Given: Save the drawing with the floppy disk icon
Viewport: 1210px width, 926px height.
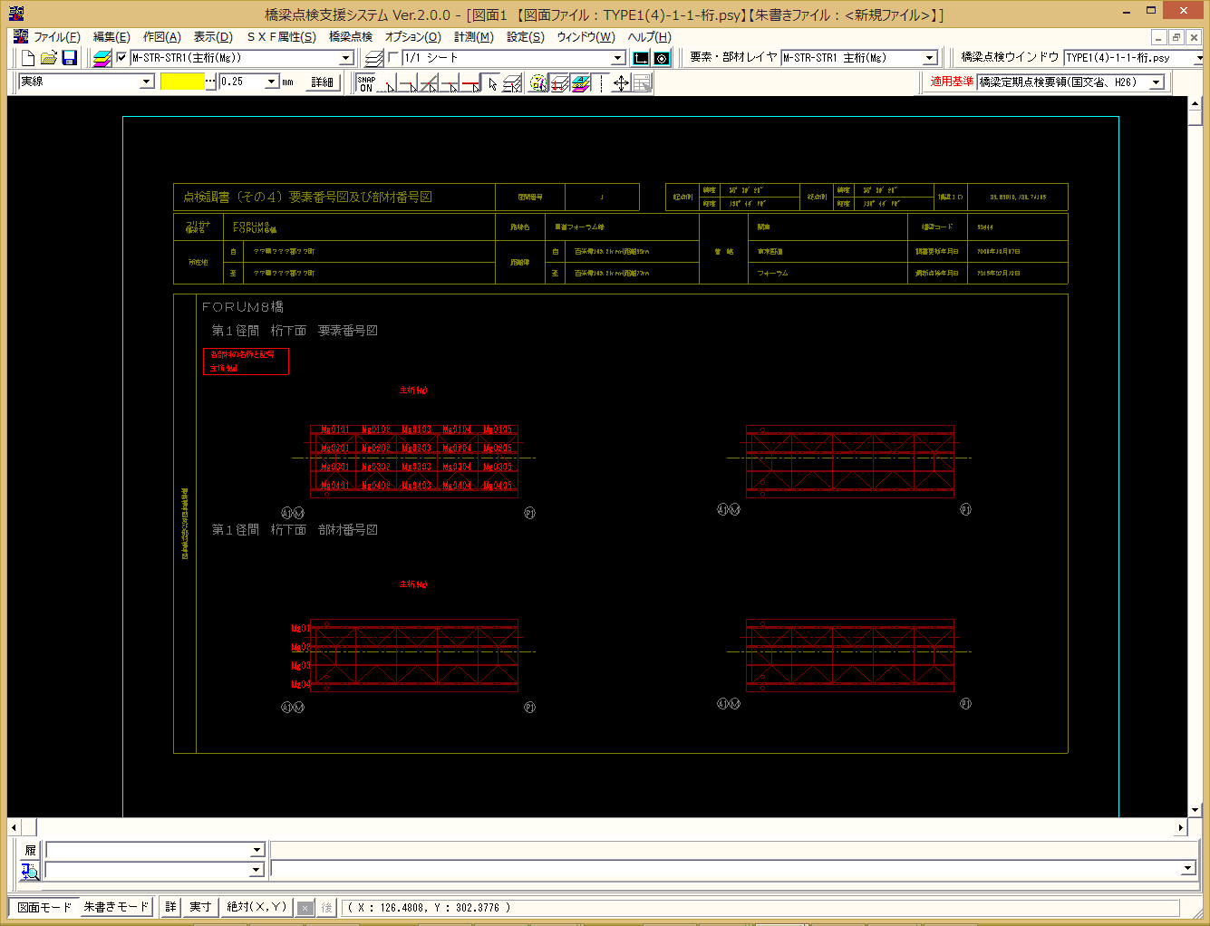Looking at the screenshot, I should [x=69, y=58].
